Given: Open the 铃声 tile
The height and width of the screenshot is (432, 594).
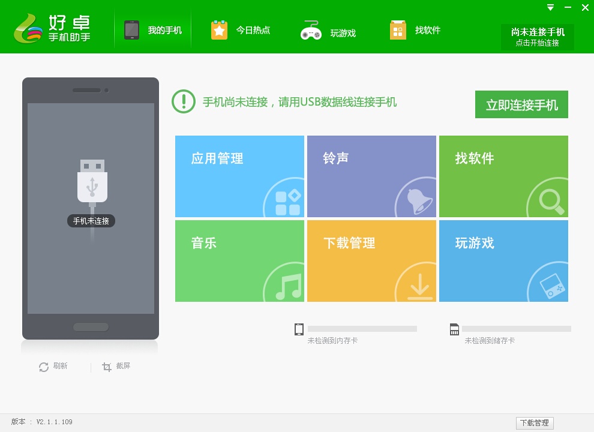Looking at the screenshot, I should [371, 176].
